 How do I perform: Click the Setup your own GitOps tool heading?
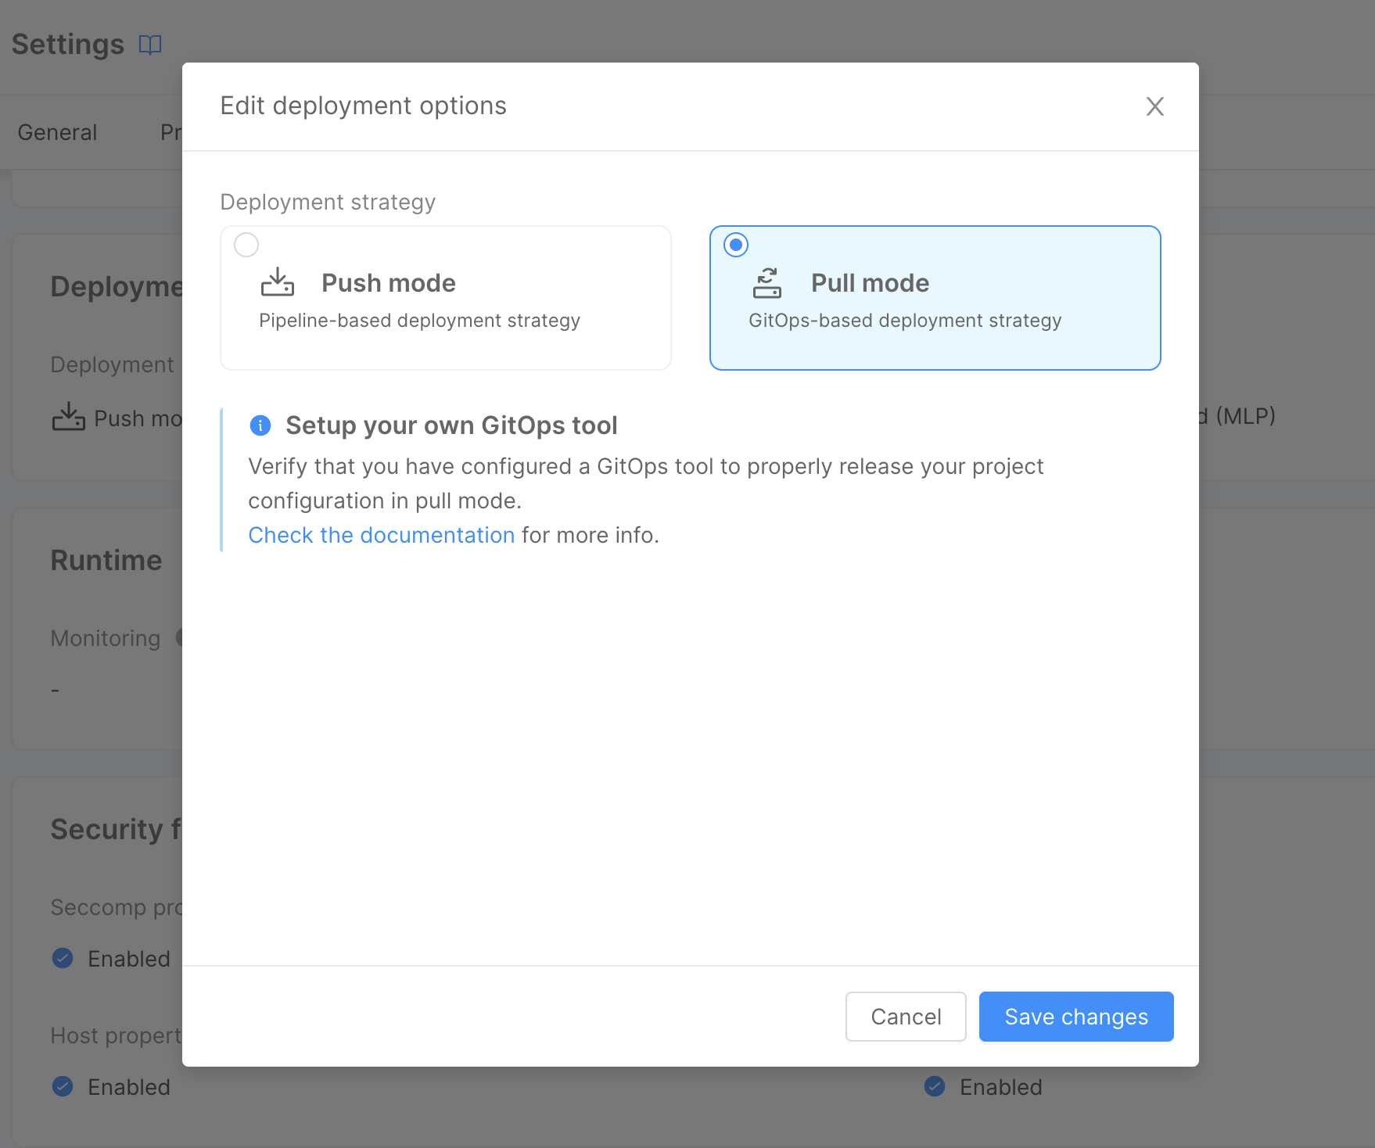click(451, 425)
